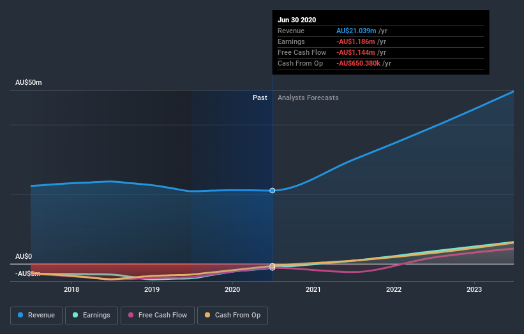Viewport: 524px width, 334px height.
Task: Click the 2020 x-axis label
Action: [x=232, y=289]
